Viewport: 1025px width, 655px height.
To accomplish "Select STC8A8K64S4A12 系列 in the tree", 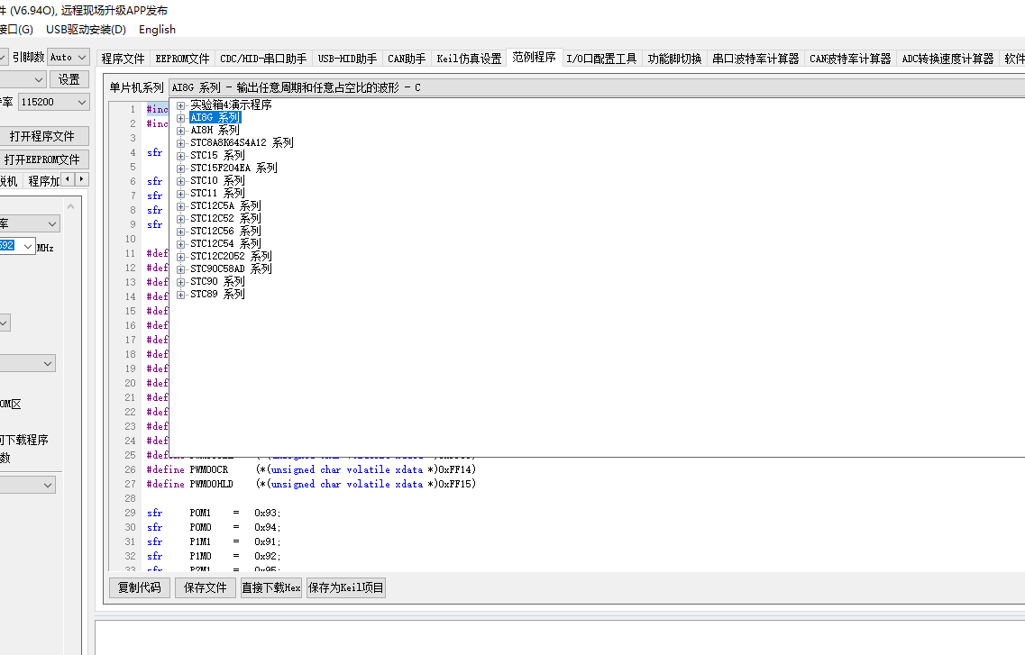I will tap(242, 142).
